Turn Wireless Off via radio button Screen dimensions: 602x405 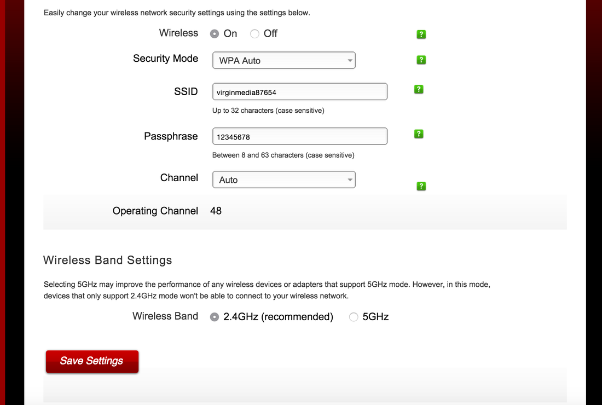tap(254, 34)
